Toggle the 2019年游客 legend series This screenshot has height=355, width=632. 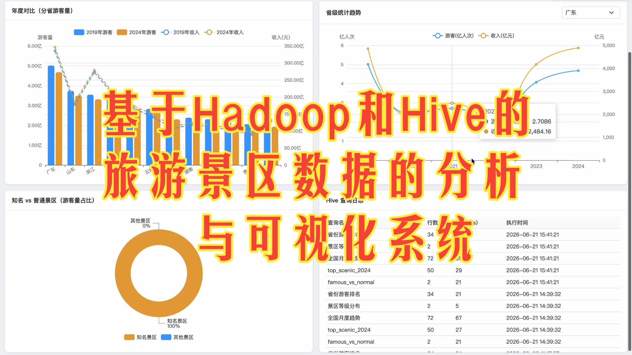coord(93,32)
